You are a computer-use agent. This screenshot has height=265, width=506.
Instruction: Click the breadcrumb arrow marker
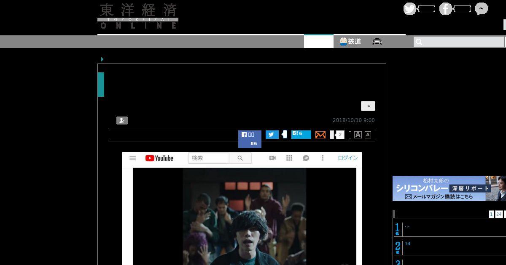pos(102,59)
